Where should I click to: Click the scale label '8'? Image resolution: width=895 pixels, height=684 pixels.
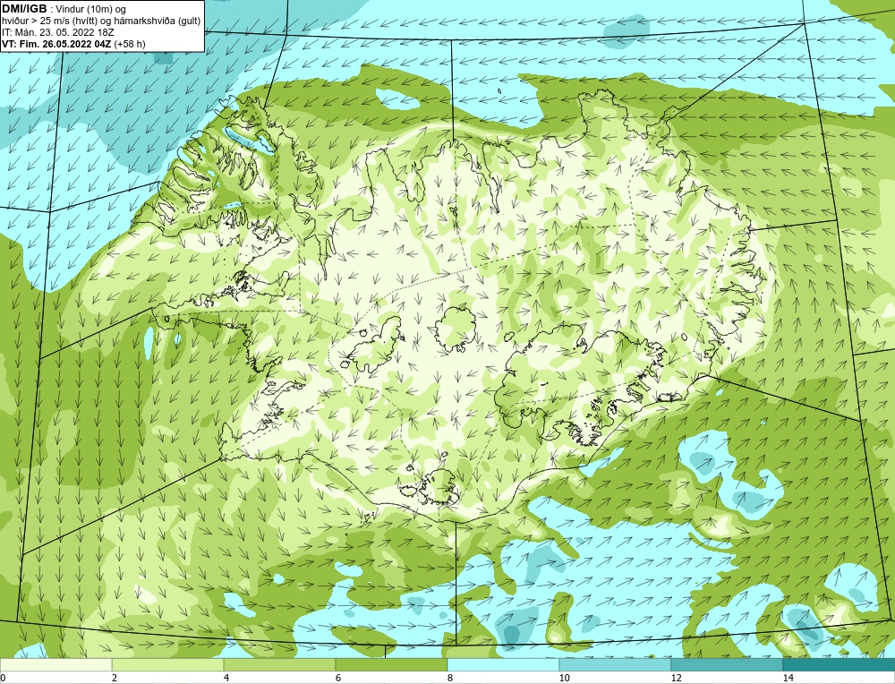coord(450,678)
